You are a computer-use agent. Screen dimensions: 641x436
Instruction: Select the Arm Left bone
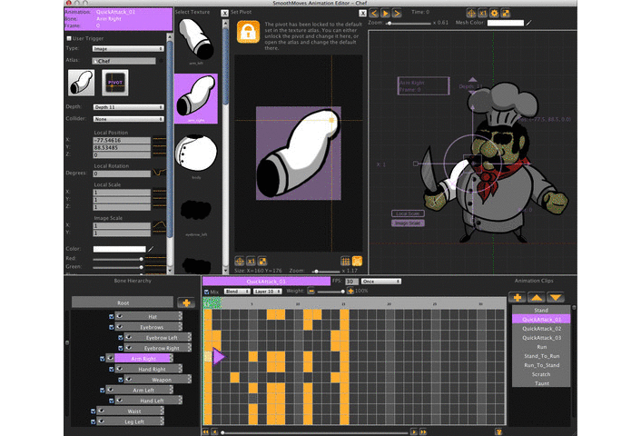tap(143, 391)
